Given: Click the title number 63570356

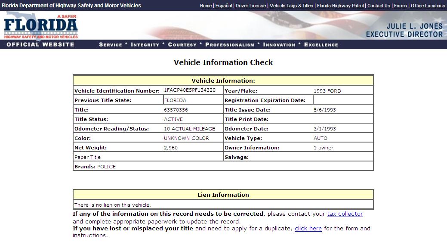Looking at the screenshot, I should pyautogui.click(x=176, y=110).
